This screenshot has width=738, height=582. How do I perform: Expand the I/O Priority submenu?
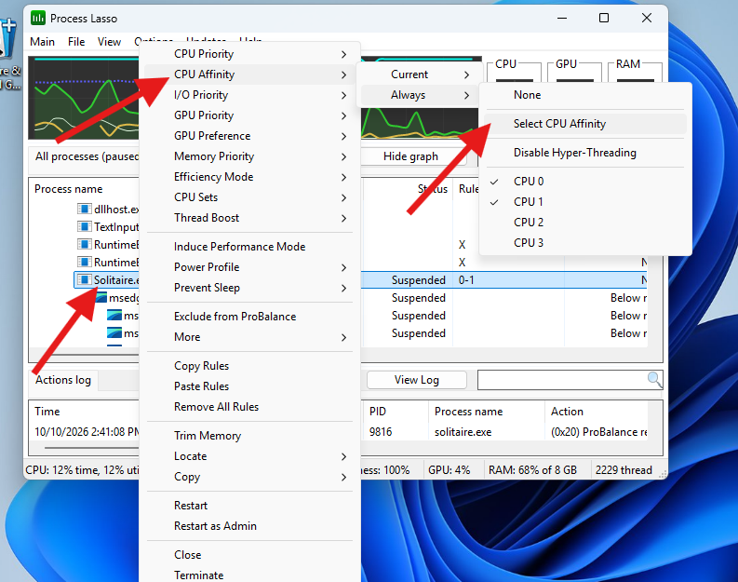pyautogui.click(x=250, y=95)
